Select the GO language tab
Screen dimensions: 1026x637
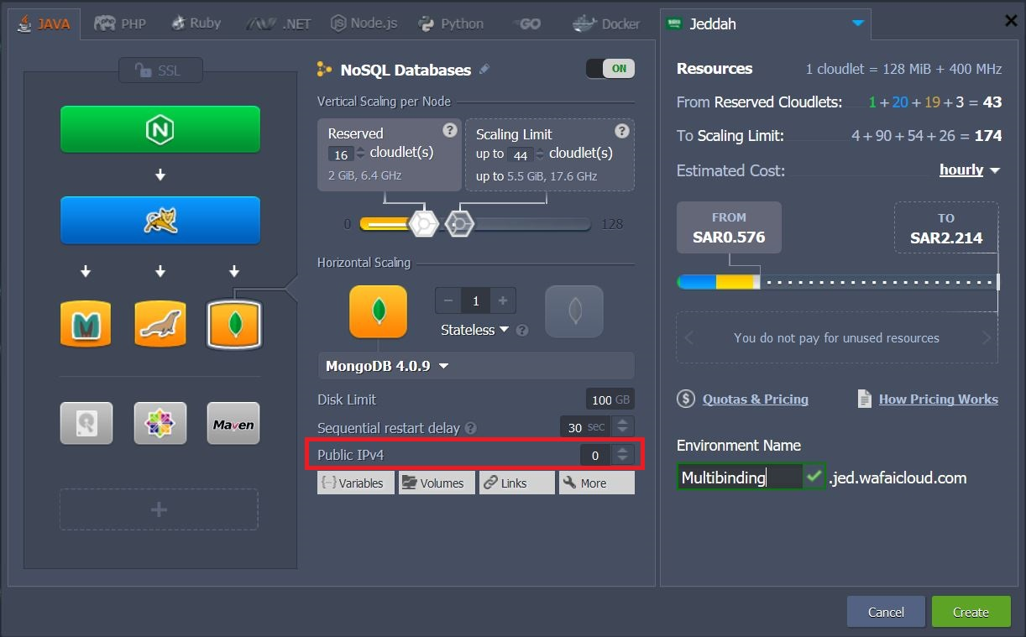click(526, 23)
